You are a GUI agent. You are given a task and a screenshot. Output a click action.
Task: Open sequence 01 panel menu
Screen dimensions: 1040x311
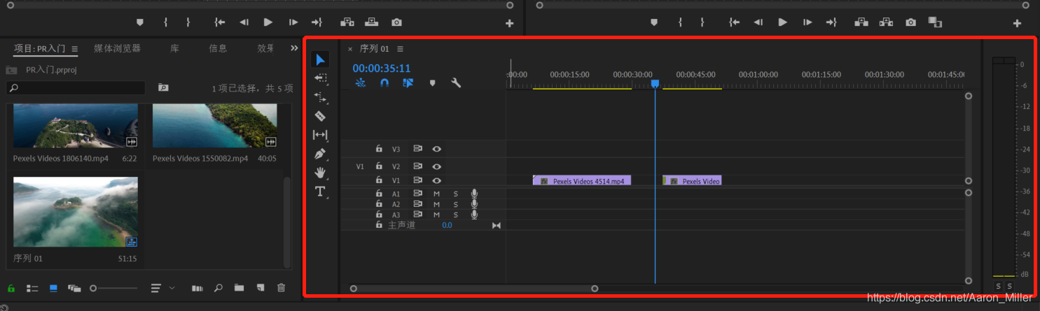400,49
